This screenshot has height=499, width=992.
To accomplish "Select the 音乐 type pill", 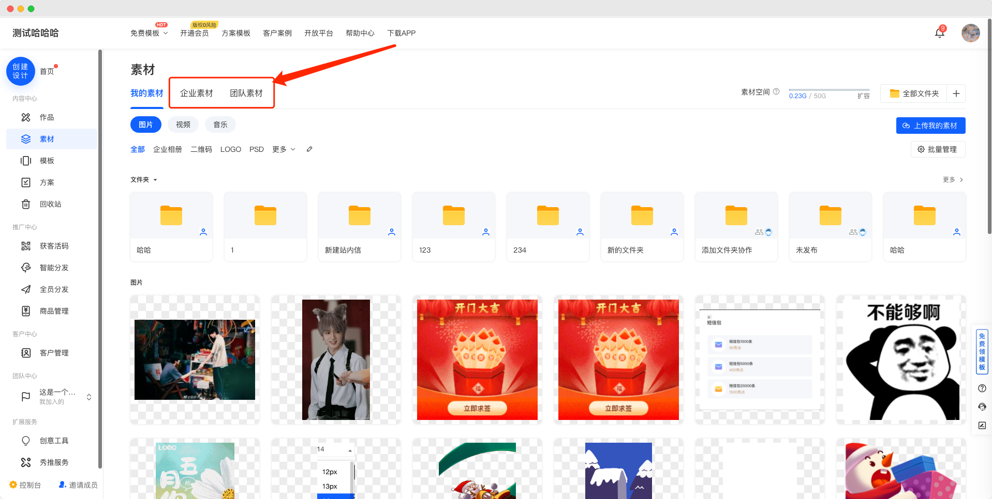I will 220,124.
